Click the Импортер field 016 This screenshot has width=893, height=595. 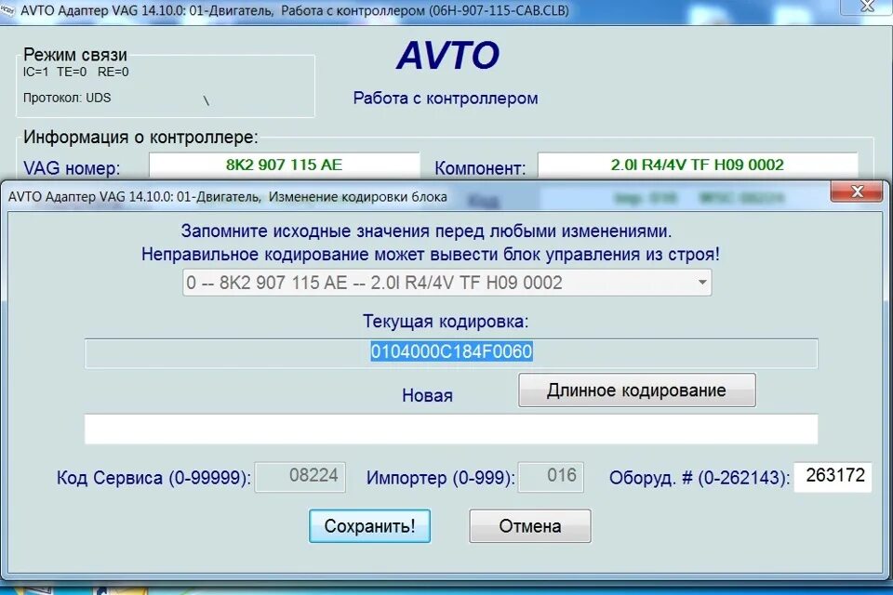pyautogui.click(x=551, y=477)
